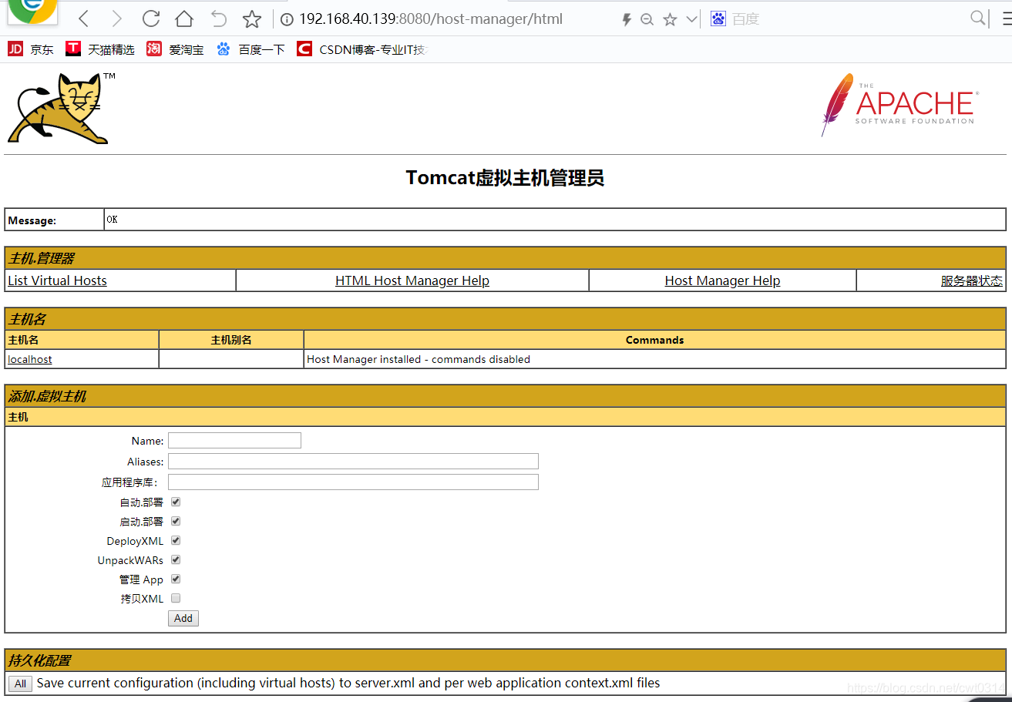This screenshot has width=1012, height=702.
Task: Open the 服务器状态 link
Action: coord(972,280)
